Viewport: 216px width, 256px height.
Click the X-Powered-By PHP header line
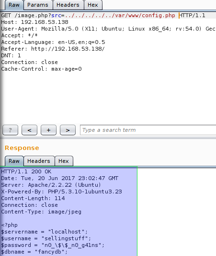pyautogui.click(x=62, y=192)
